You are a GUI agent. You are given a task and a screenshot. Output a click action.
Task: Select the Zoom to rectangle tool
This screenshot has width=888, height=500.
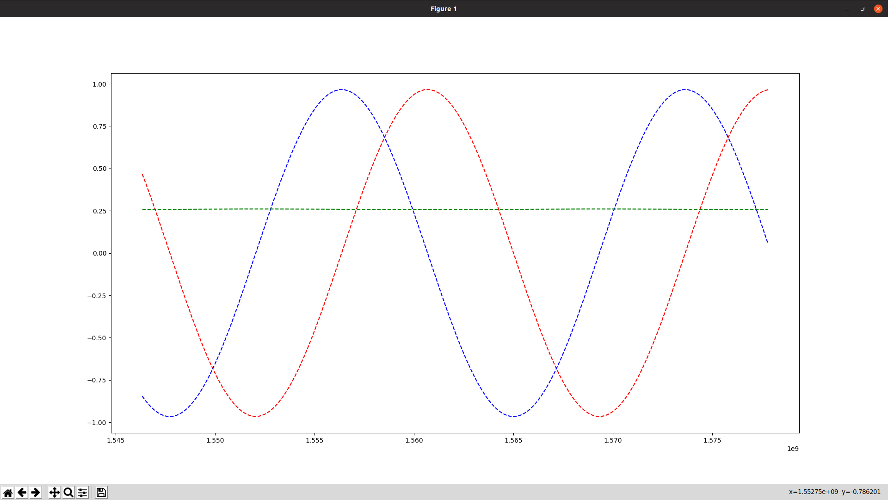click(68, 492)
